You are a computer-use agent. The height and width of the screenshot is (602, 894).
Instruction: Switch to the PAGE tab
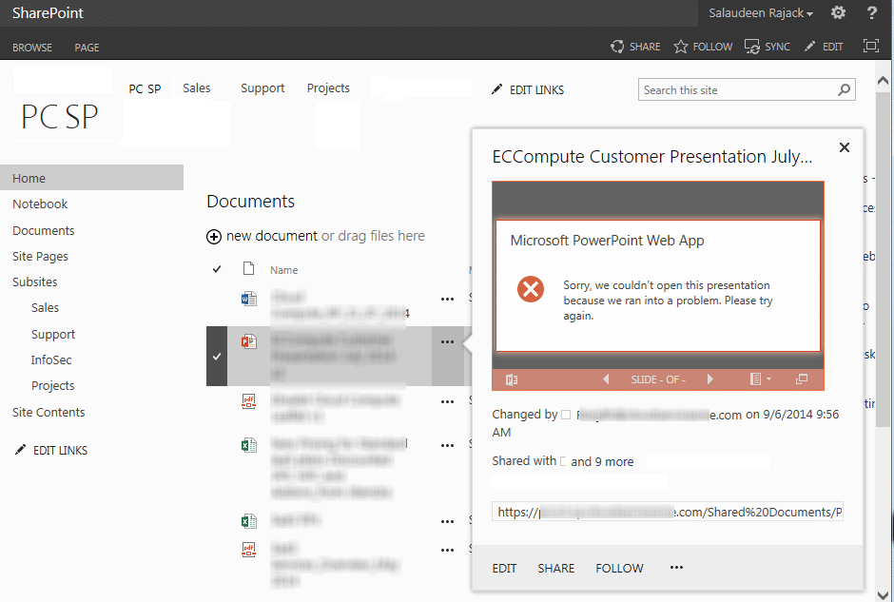[x=85, y=47]
